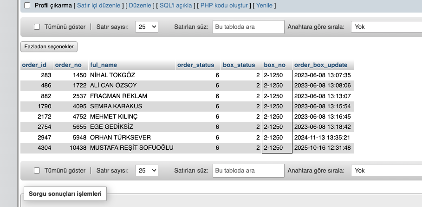
Task: Click the Satır içi düzenle link
Action: 99,6
